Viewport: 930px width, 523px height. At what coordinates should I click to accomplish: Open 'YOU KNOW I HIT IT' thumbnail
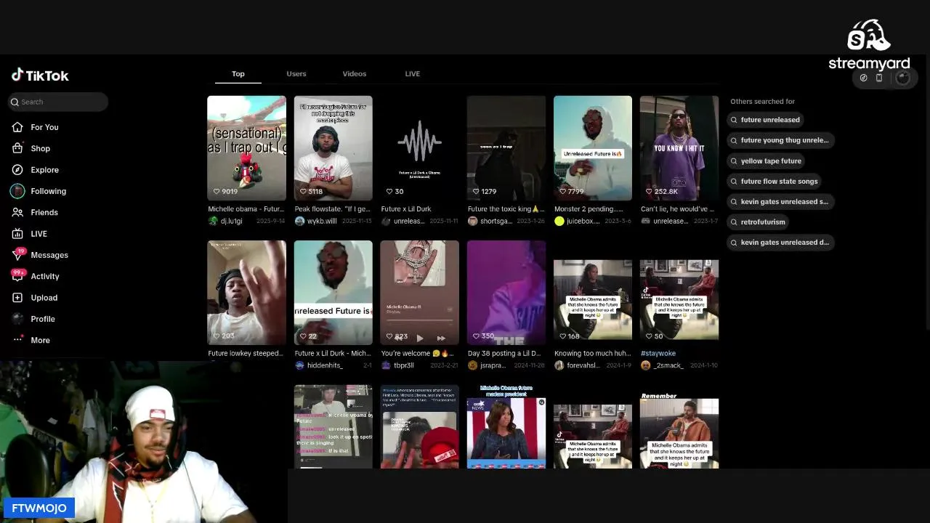[x=679, y=148]
